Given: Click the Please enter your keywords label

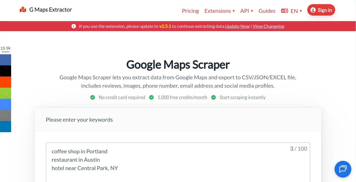Looking at the screenshot, I should click(x=79, y=120).
